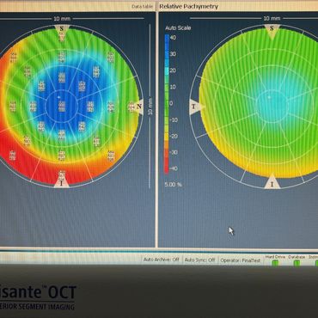Image resolution: width=318 pixels, height=318 pixels.
Task: Click the I inferior marker on Relative Pachymetry map
Action: [x=272, y=184]
